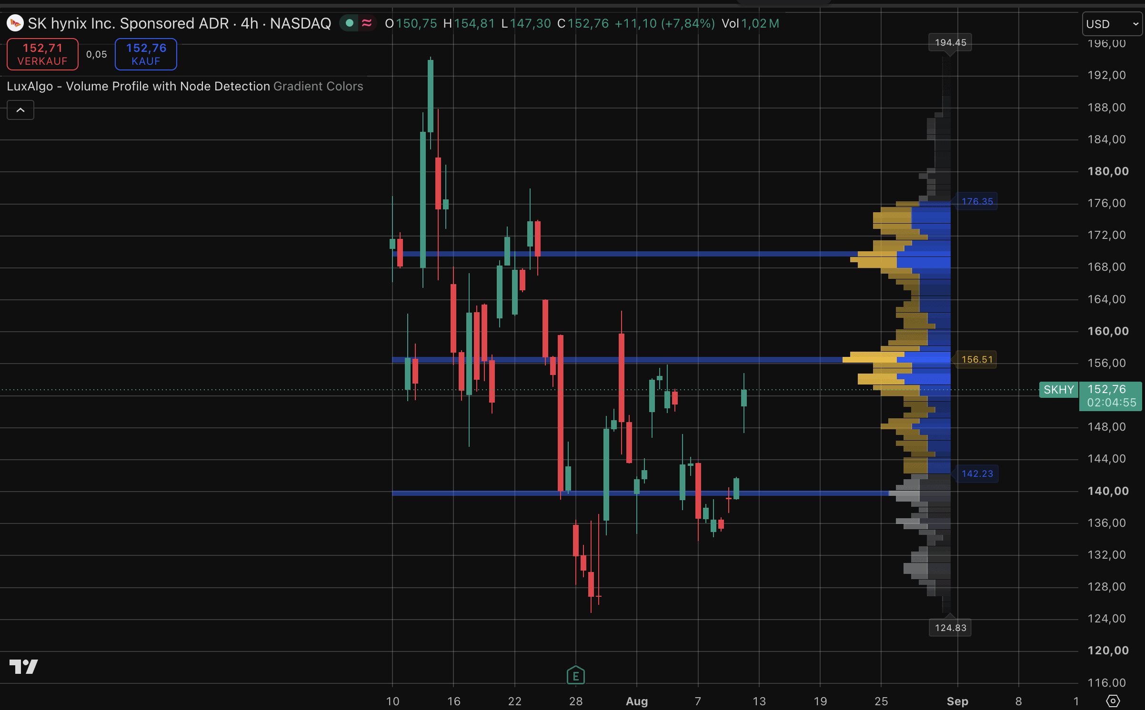Click the pink data-delay wave icon
This screenshot has width=1145, height=710.
coord(367,23)
